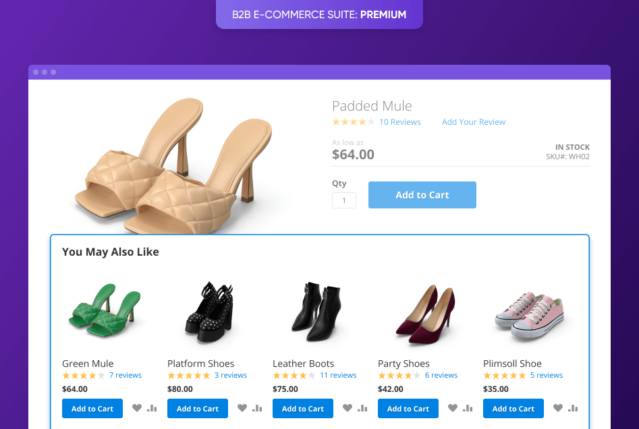
Task: Rate Padded Mule by clicking its fifth star
Action: (x=370, y=121)
